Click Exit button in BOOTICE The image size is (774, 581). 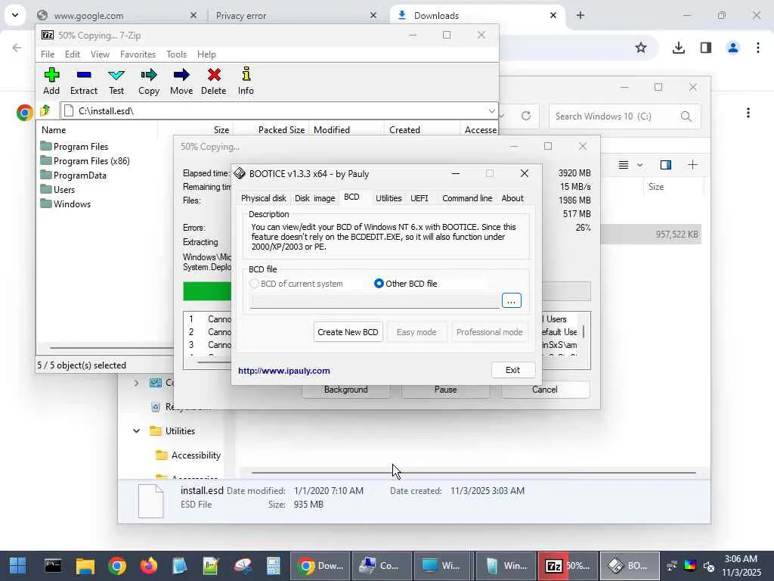(x=513, y=370)
